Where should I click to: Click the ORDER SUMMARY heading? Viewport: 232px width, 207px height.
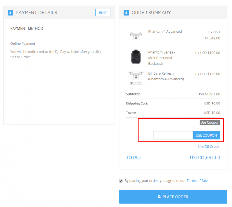click(x=151, y=13)
